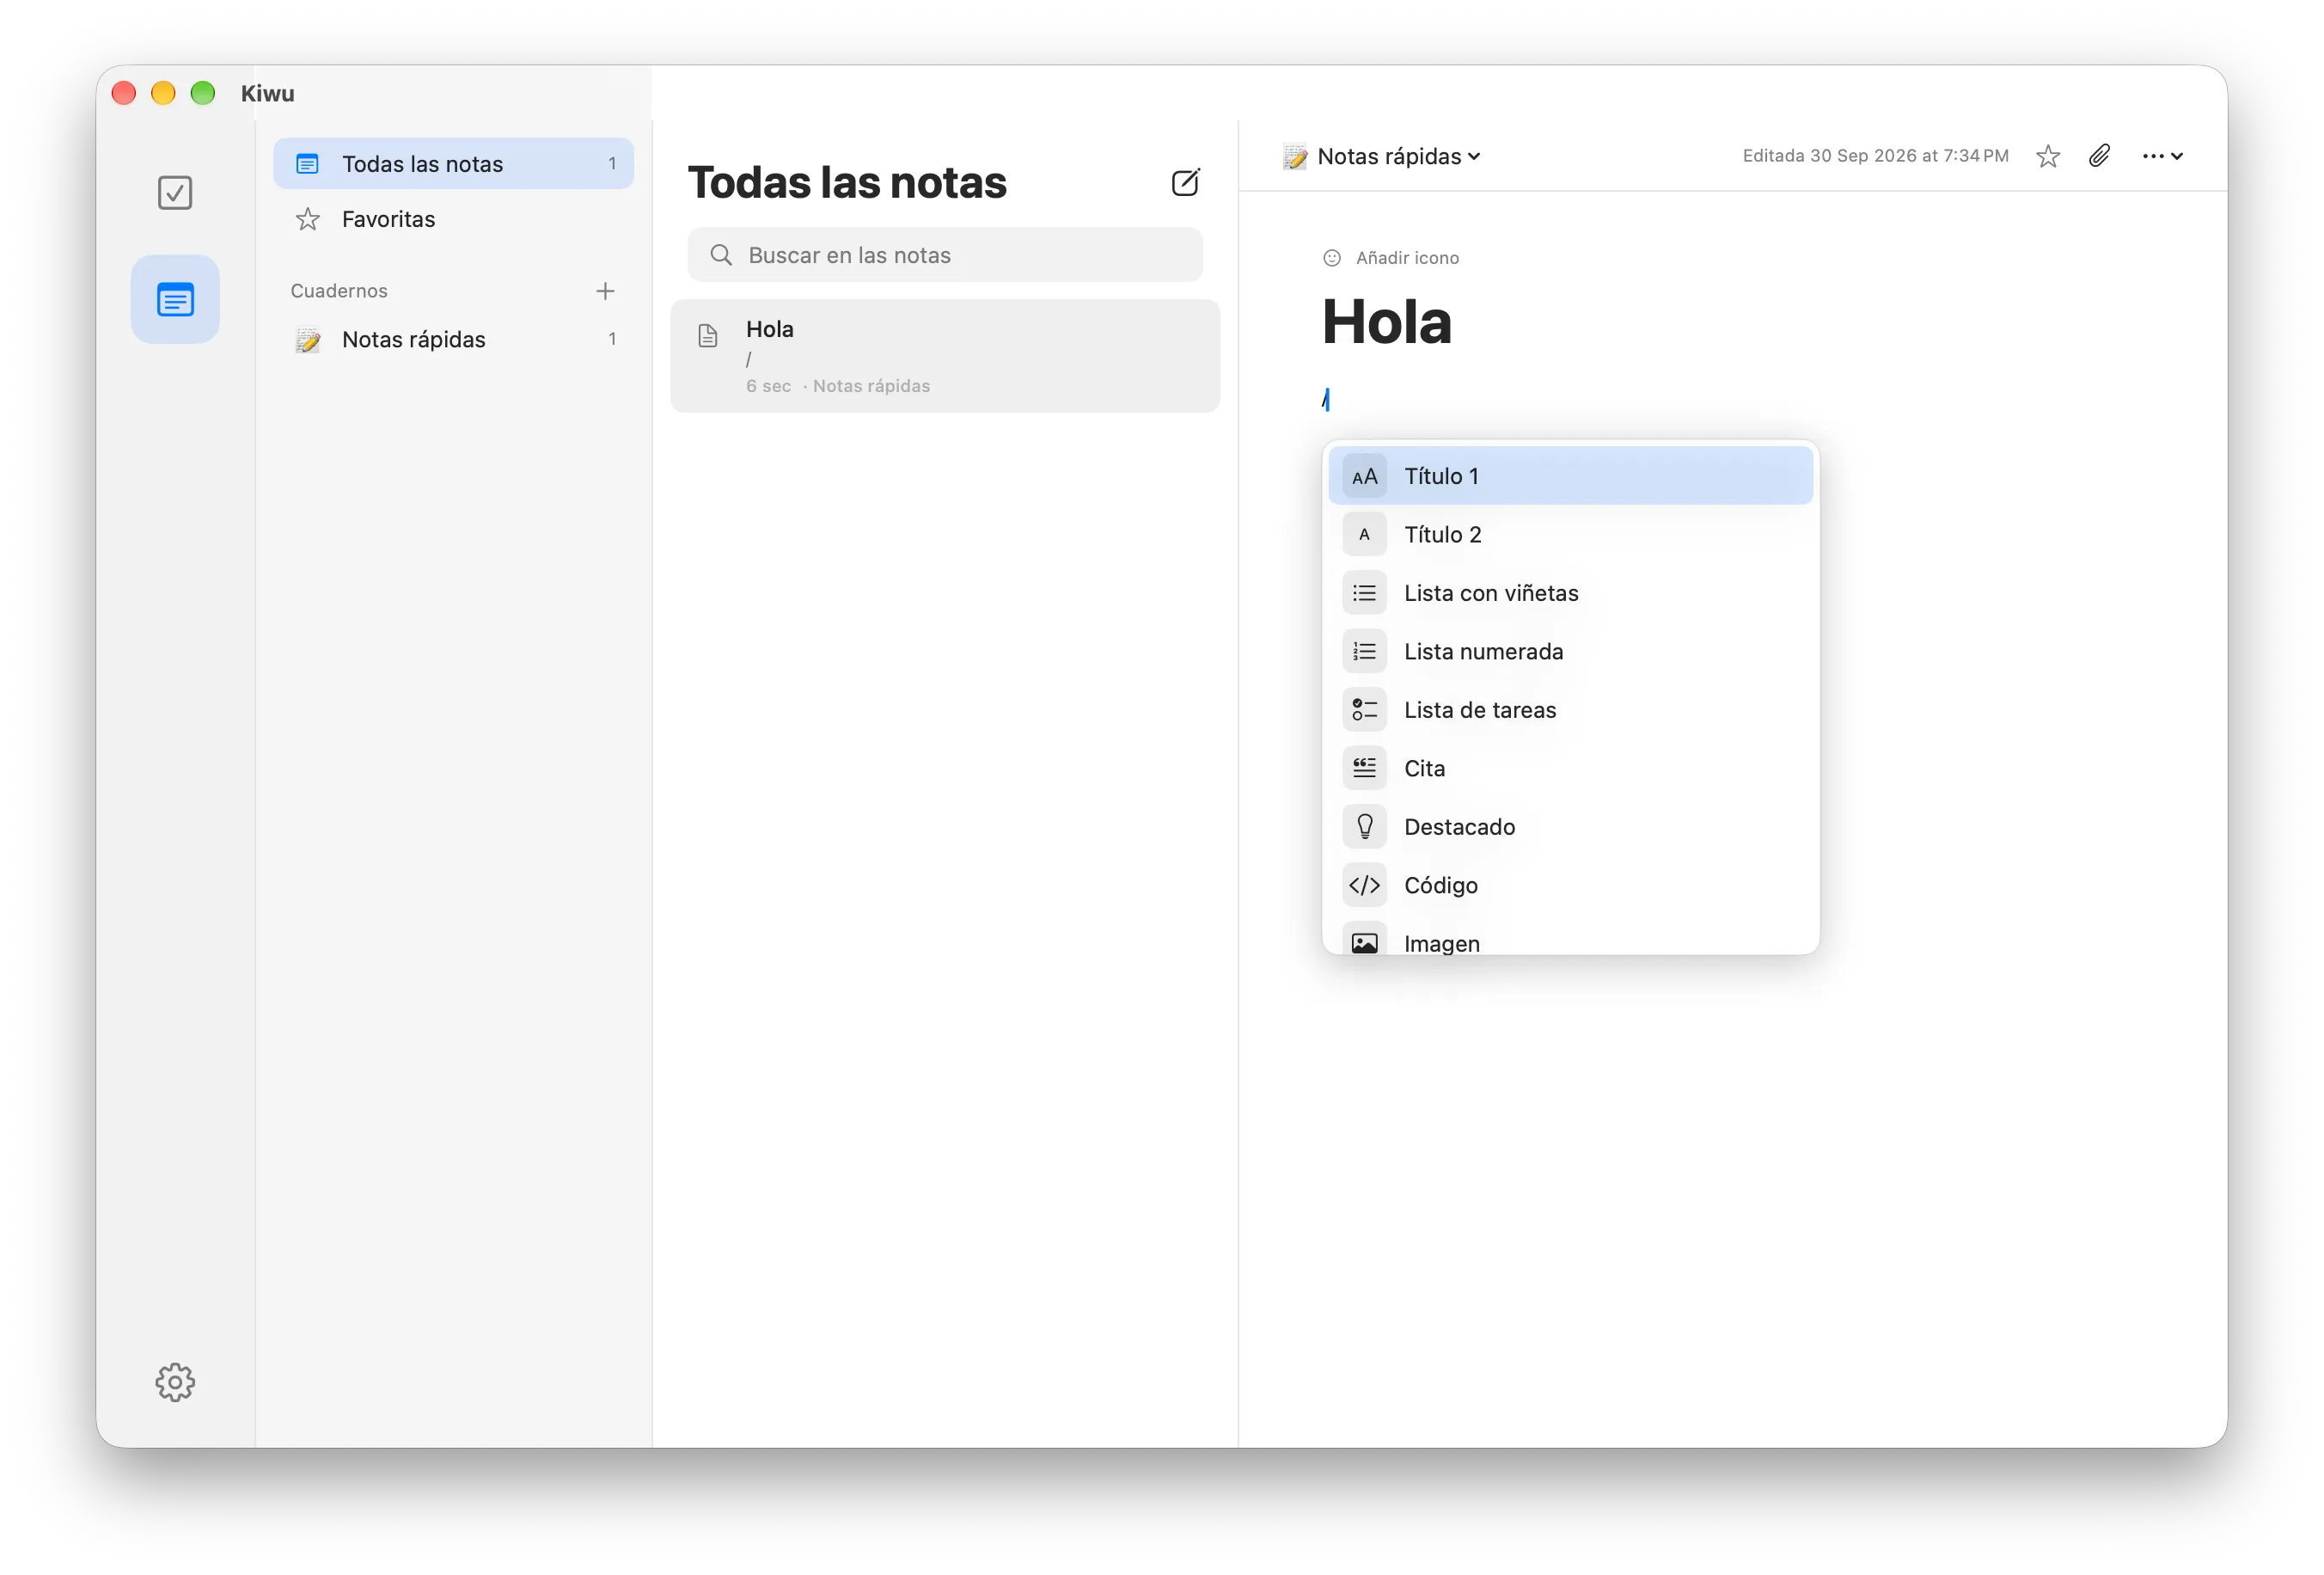Open the tasks checkbox view in sidebar

click(x=175, y=192)
